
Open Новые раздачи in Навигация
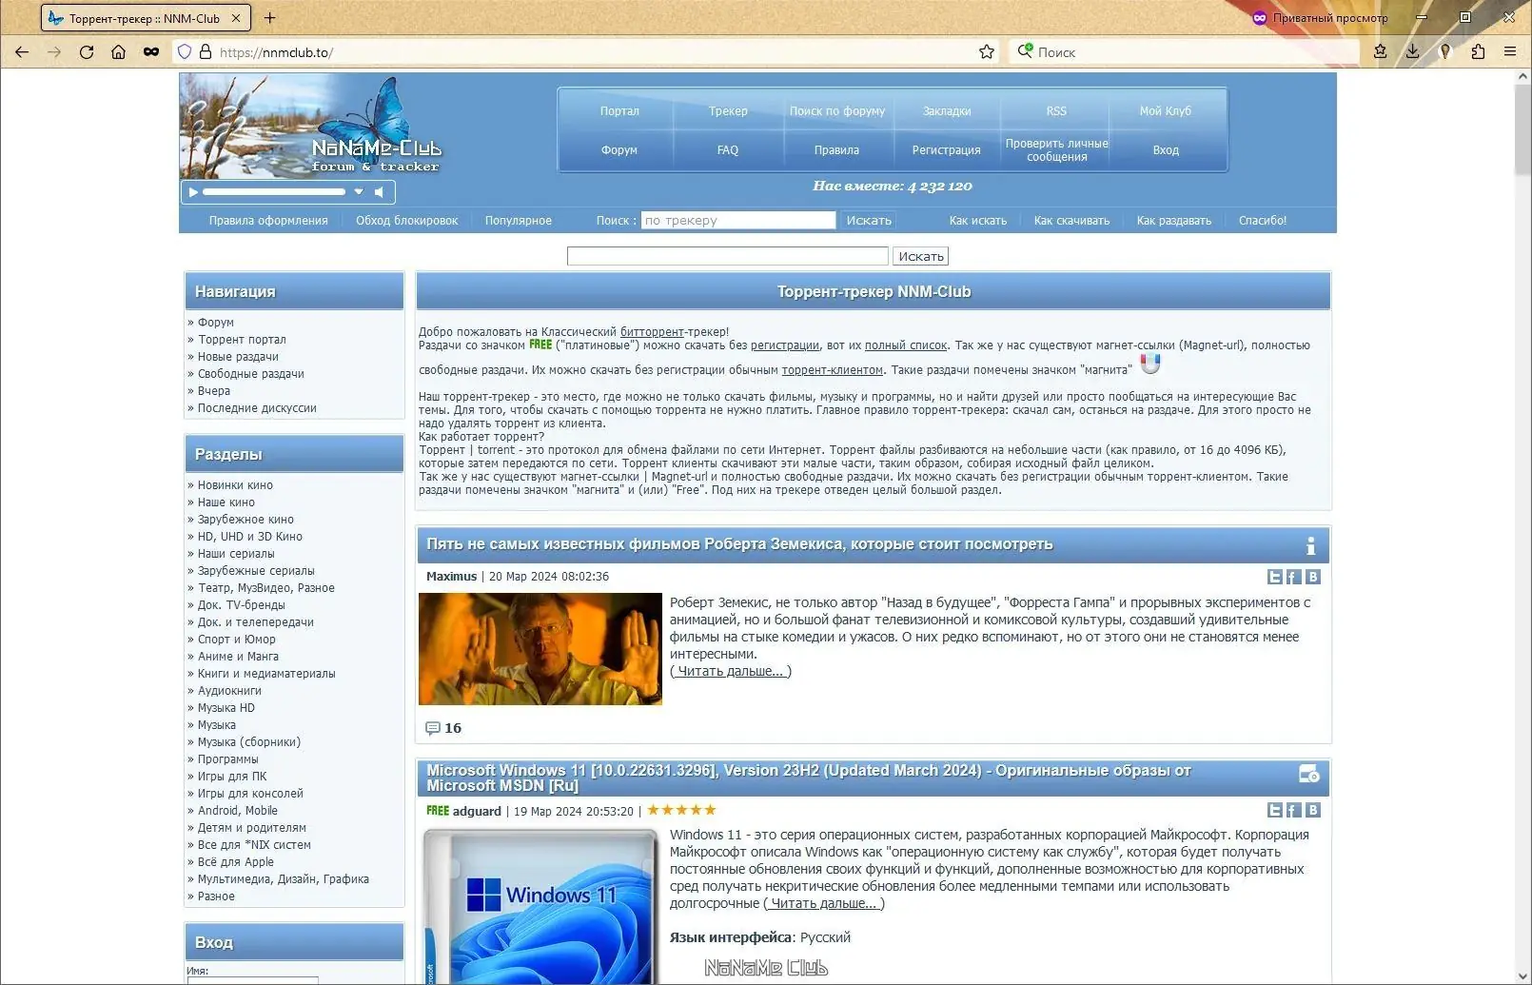click(x=238, y=357)
